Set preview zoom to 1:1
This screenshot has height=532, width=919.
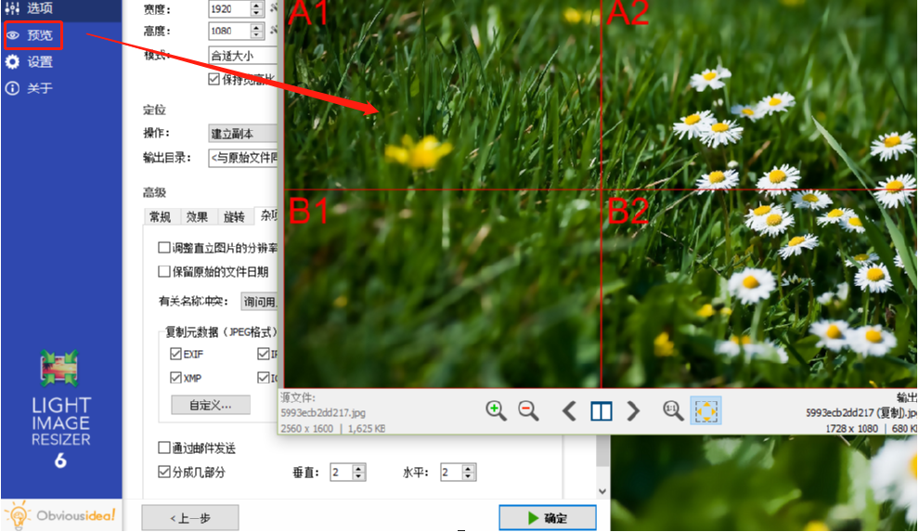coord(673,410)
